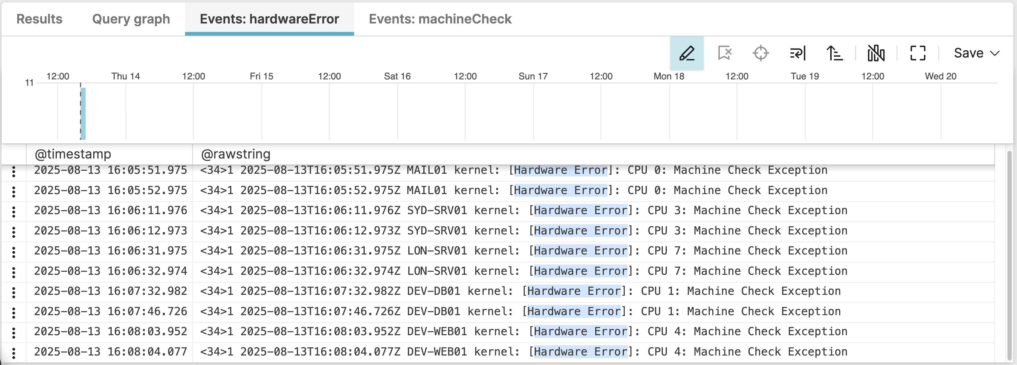Open three-dot menu for 16:06:11.976 event
Screen dimensions: 1017x365
tap(14, 212)
